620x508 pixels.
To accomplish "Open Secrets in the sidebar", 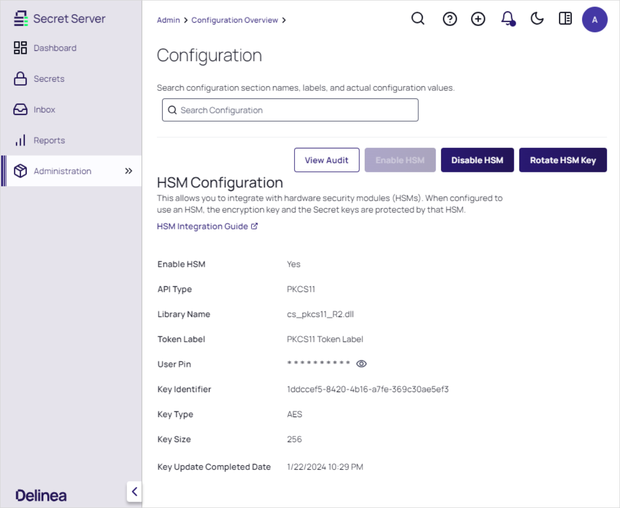I will pyautogui.click(x=49, y=79).
